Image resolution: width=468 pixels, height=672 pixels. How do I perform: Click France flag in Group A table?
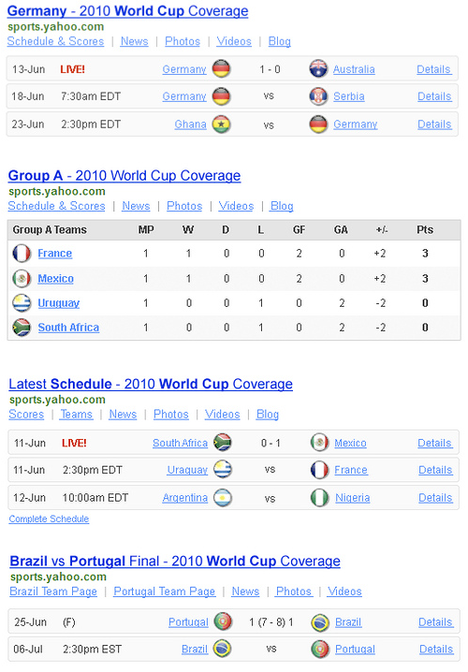pyautogui.click(x=22, y=253)
